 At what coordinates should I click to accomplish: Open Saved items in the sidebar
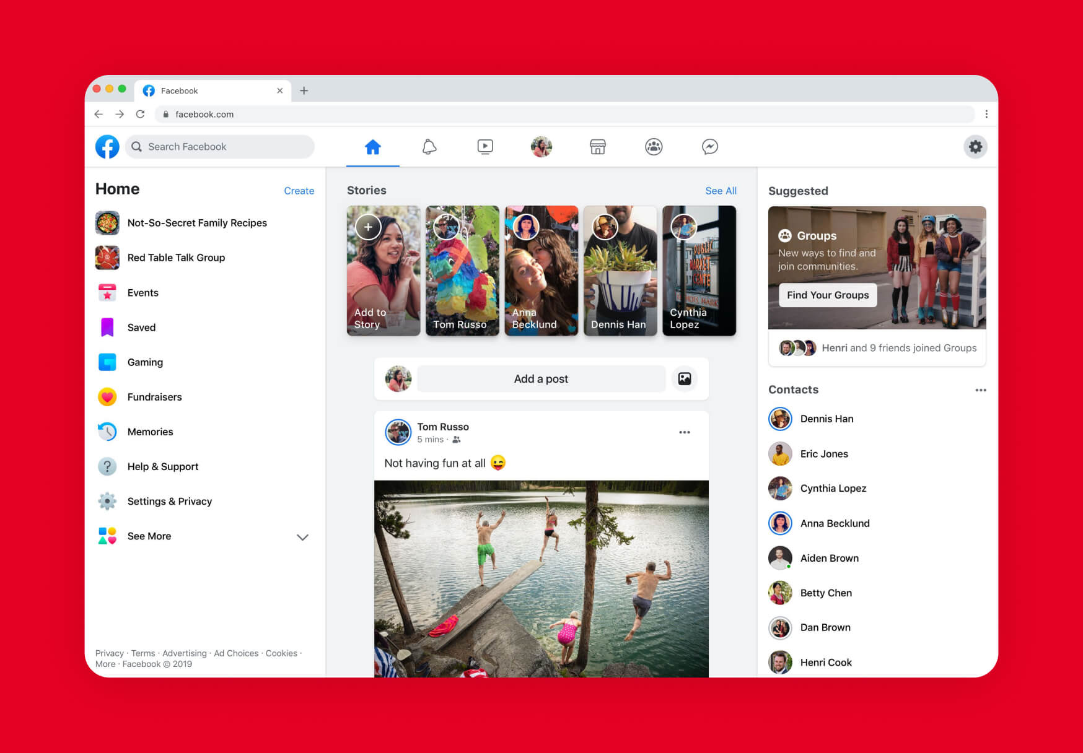141,328
